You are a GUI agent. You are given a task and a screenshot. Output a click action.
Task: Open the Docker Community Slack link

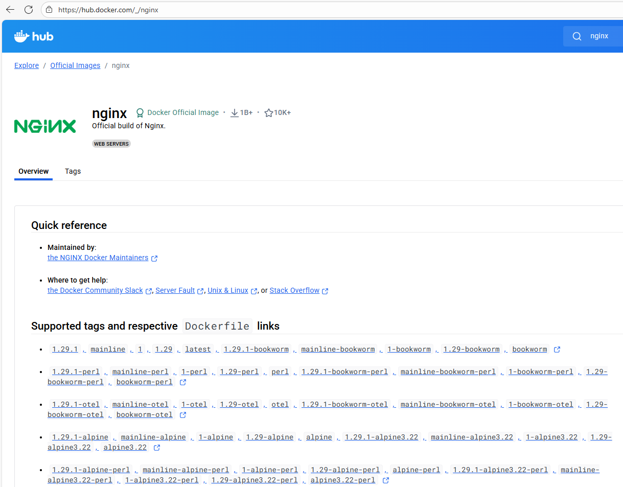[x=95, y=290]
